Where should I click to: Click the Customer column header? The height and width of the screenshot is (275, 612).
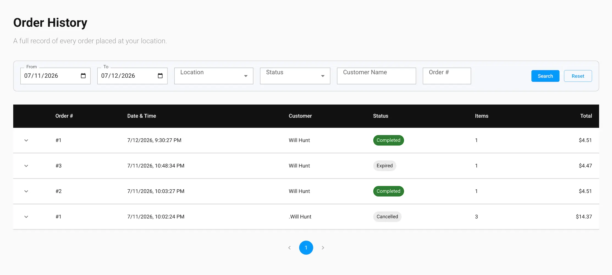[300, 116]
